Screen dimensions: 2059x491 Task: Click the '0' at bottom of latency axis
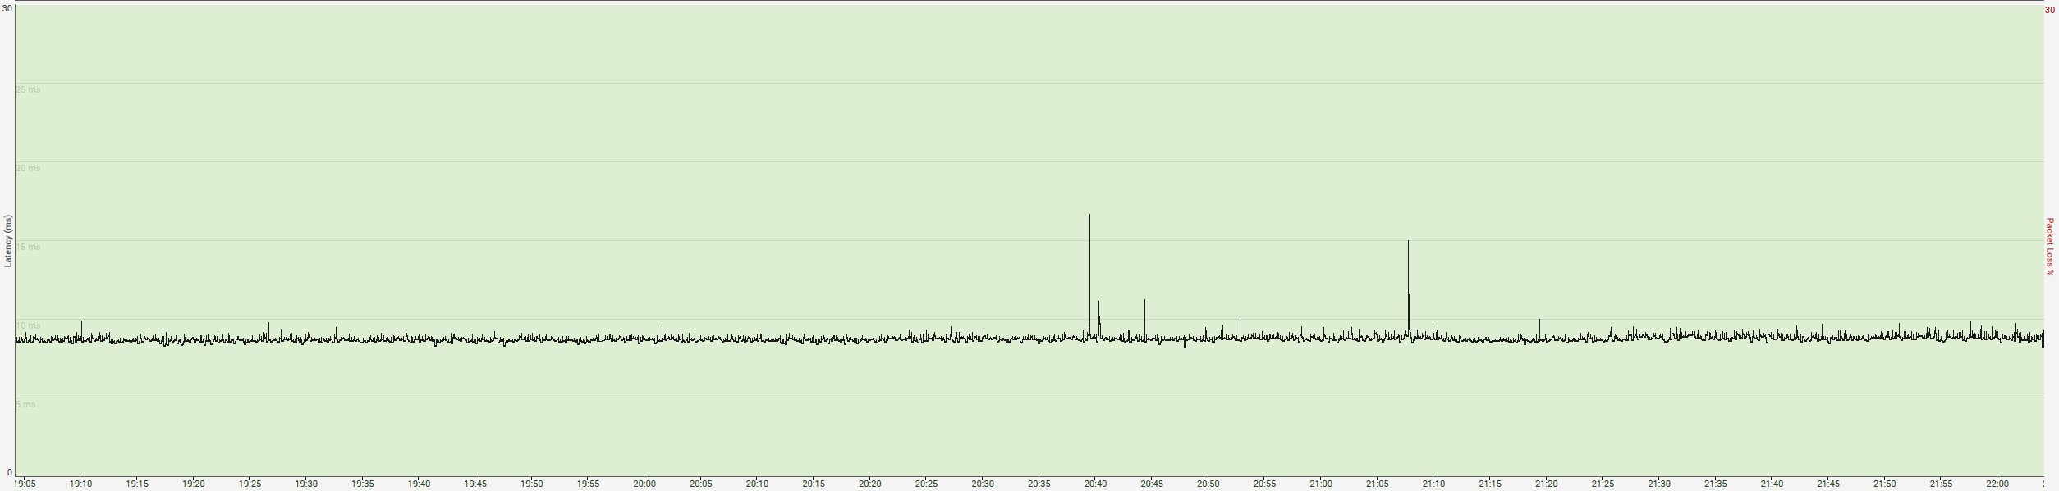(9, 472)
